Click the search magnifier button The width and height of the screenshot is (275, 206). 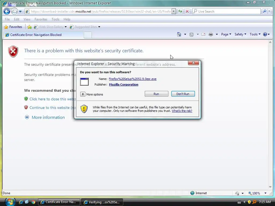click(265, 12)
